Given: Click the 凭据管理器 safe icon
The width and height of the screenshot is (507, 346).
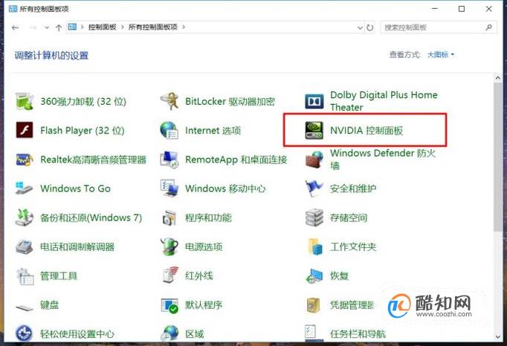Looking at the screenshot, I should [x=313, y=305].
